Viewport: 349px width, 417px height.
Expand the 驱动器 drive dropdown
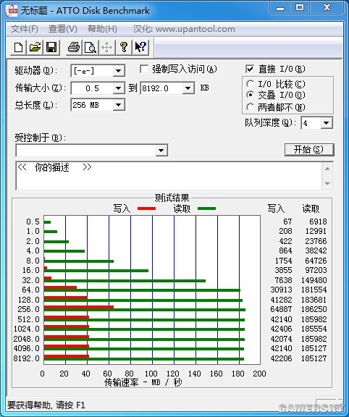point(118,71)
